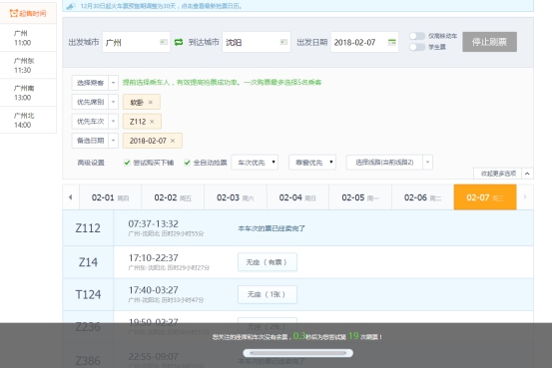Click 无座（1张）button for train T124
Screen dimensions: 553x368
coord(268,294)
